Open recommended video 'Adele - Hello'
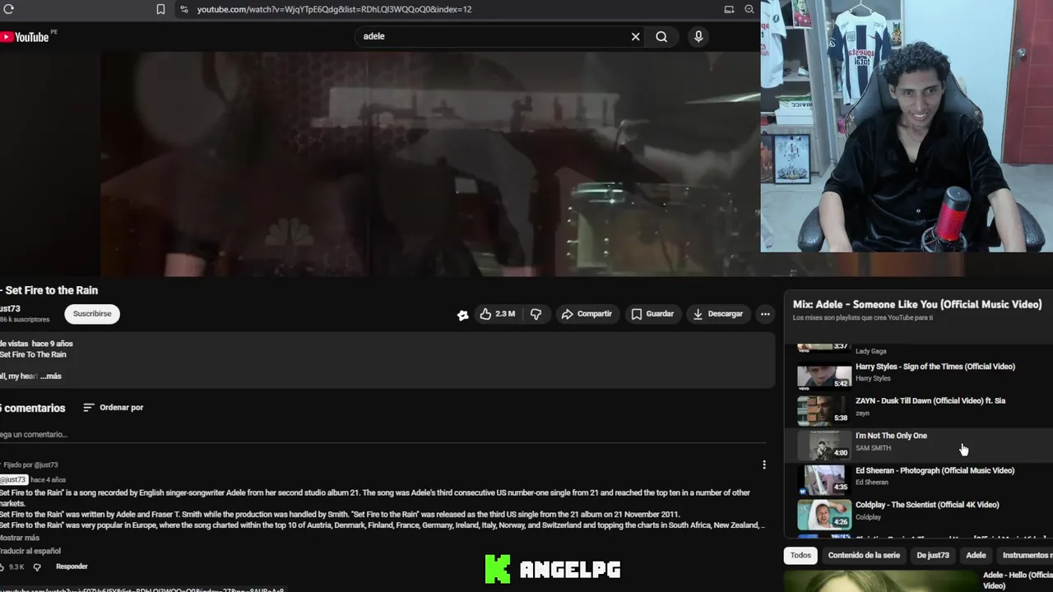Image resolution: width=1053 pixels, height=592 pixels. tap(1018, 580)
